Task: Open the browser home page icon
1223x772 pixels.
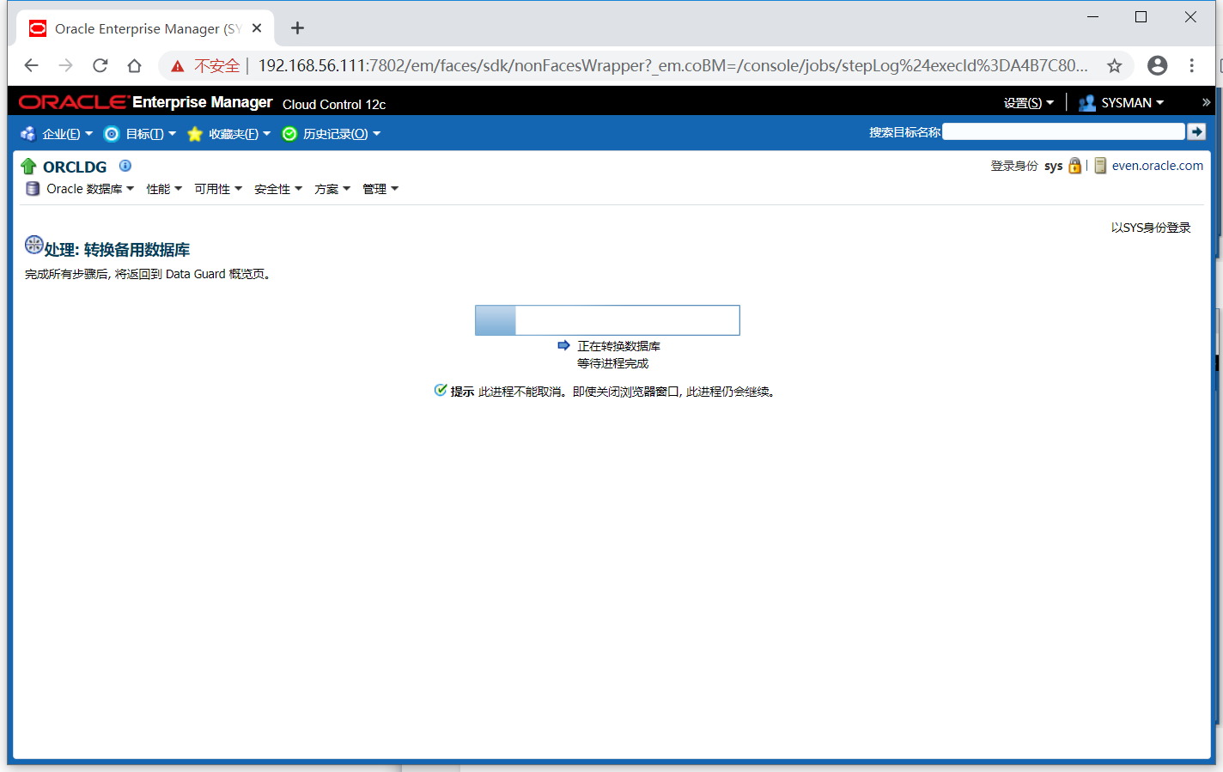Action: (x=134, y=65)
